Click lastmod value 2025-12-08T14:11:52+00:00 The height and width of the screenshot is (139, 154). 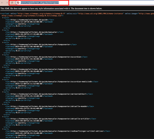point(29,84)
